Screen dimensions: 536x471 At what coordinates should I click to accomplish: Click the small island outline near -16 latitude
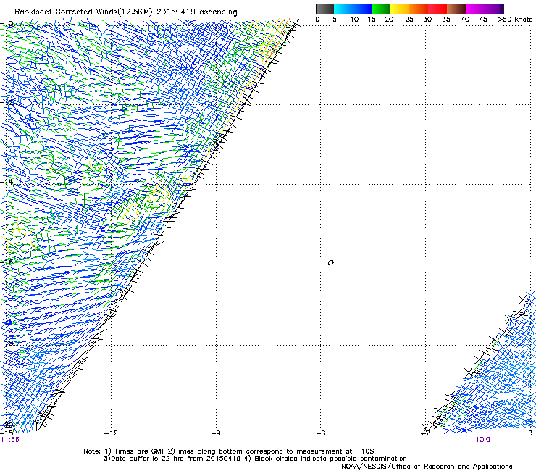point(330,262)
